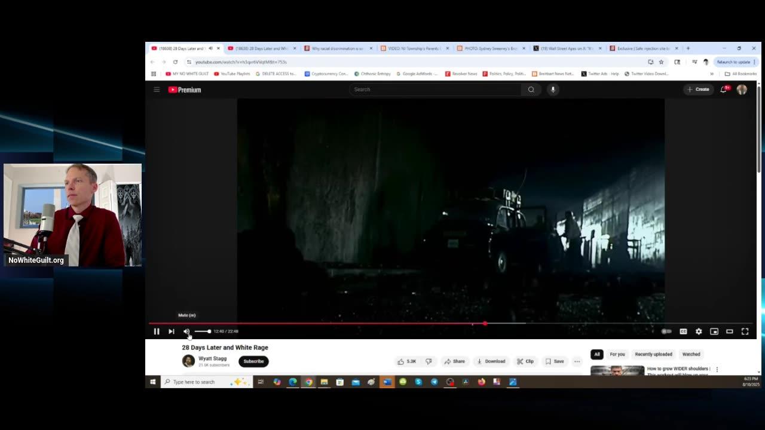
Task: Toggle the autoplay switch
Action: click(x=666, y=331)
